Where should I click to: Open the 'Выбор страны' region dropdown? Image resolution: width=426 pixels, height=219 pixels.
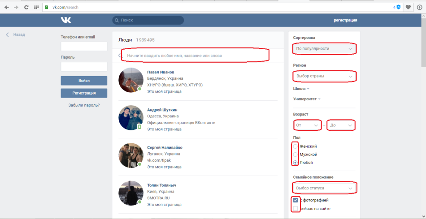tap(324, 76)
